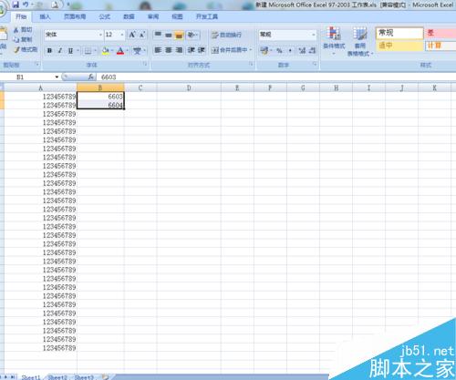Screen dimensions: 456x380
Task: Toggle underline formatting
Action: 70,51
